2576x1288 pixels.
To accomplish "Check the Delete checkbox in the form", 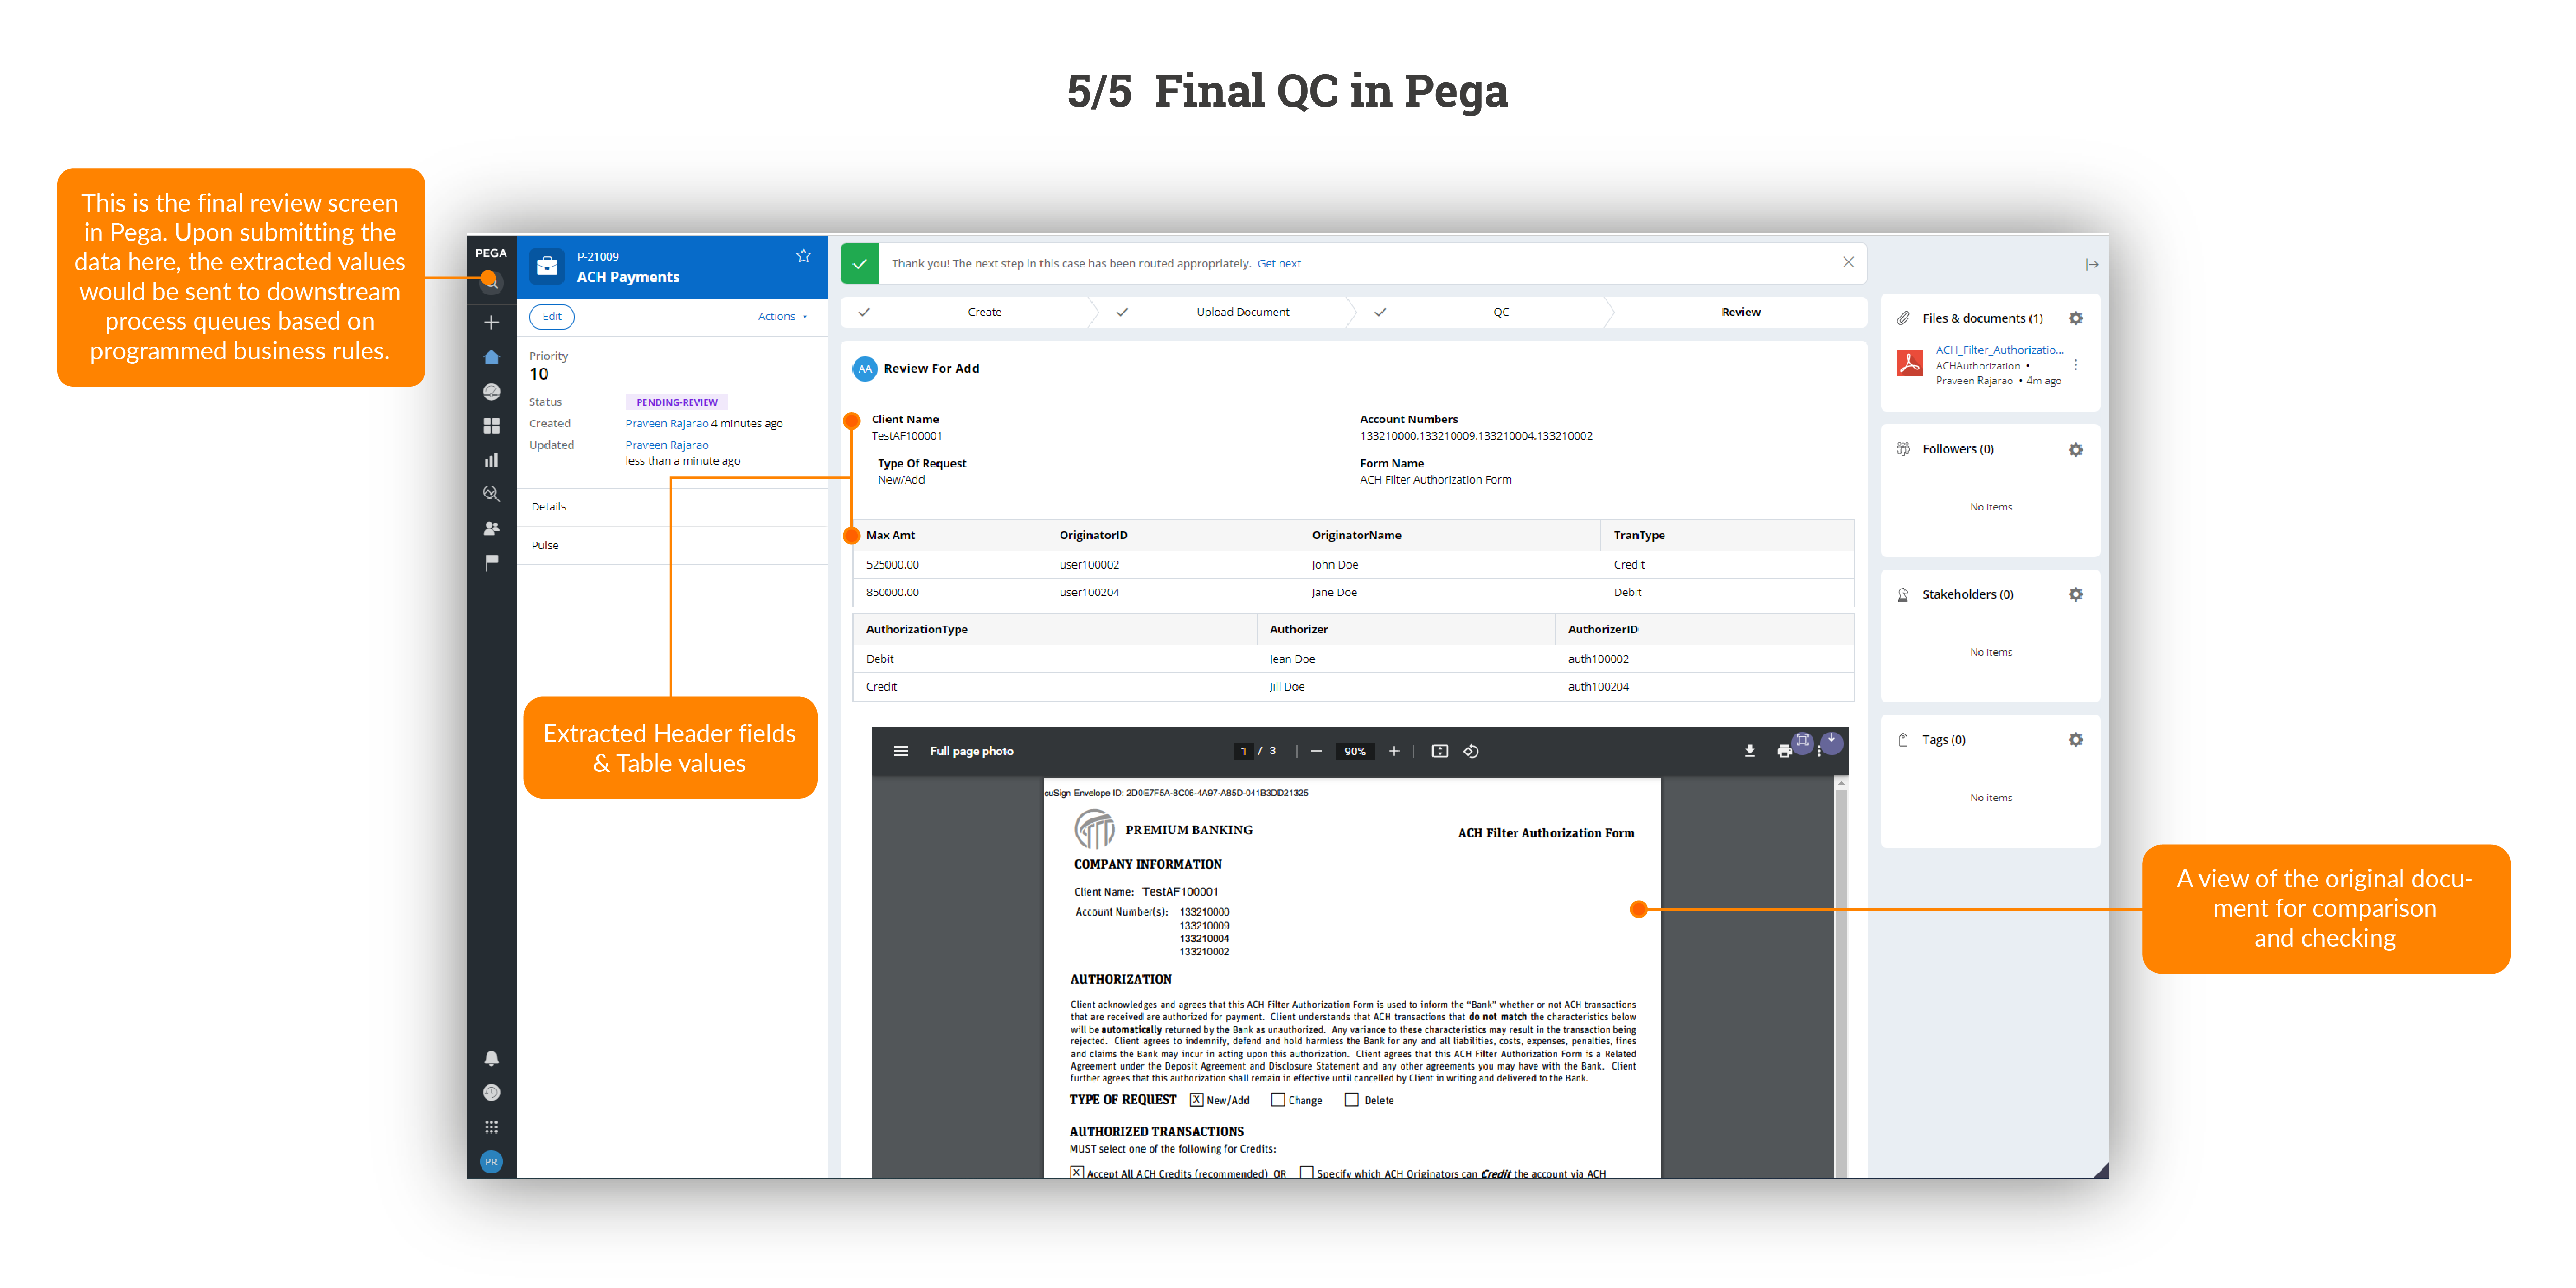I will tap(1351, 1100).
